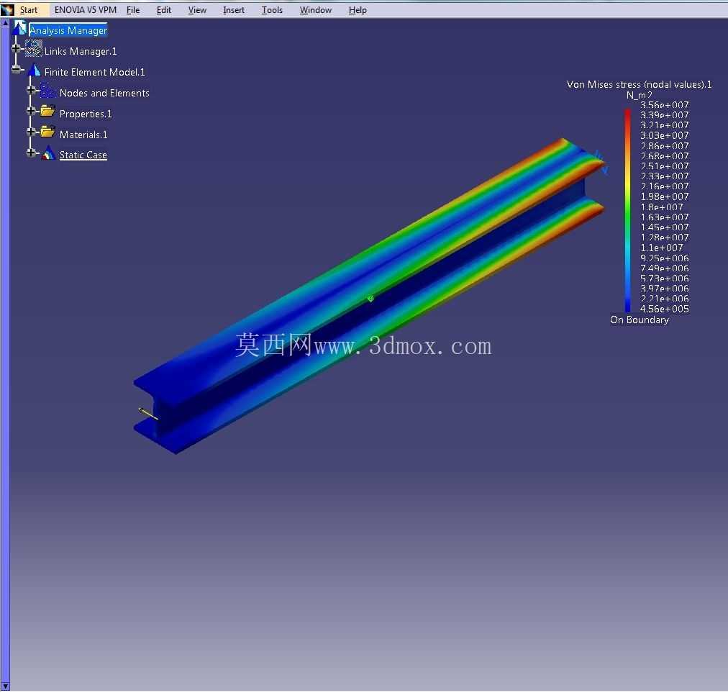The image size is (728, 693).
Task: Click the Von Mises stress legend title
Action: (x=639, y=84)
